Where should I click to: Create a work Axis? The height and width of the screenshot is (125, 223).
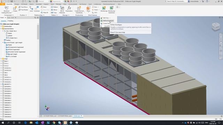[95, 7]
